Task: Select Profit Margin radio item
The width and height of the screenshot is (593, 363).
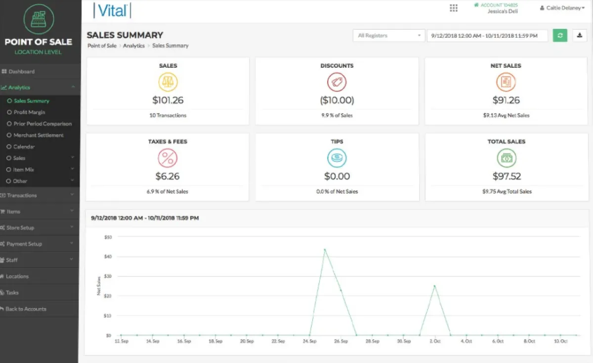Action: pyautogui.click(x=29, y=112)
